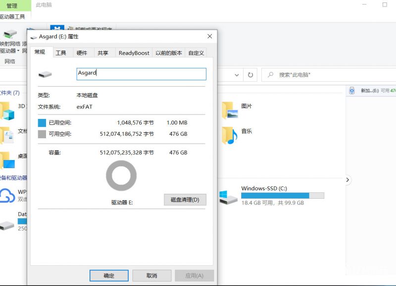Click the 1,048,576 字节 used space value

point(135,122)
